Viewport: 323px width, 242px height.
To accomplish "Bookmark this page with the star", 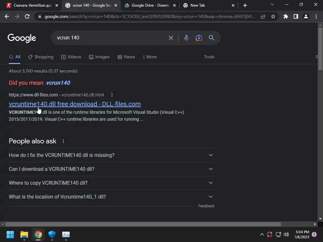I will (273, 16).
